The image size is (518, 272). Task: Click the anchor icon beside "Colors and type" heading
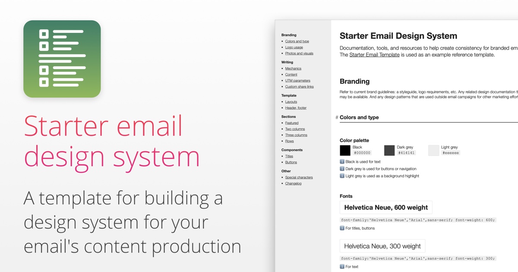point(336,117)
